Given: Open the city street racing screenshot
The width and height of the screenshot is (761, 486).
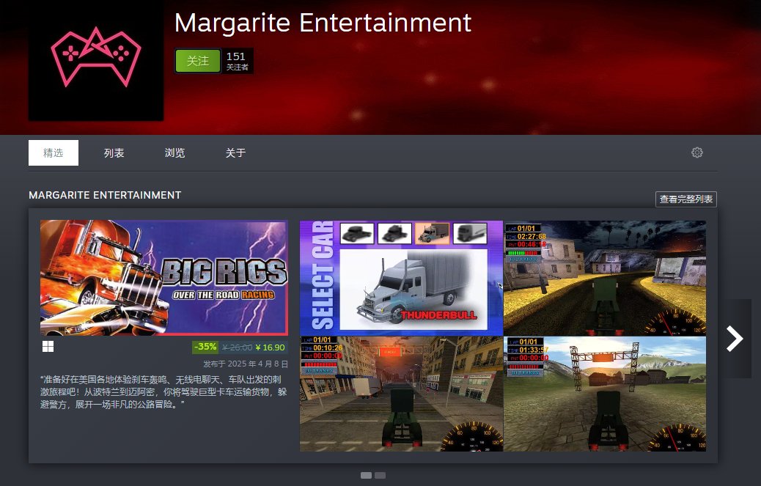Looking at the screenshot, I should [401, 394].
